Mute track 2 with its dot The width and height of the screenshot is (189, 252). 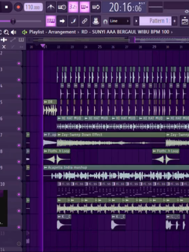pyautogui.click(x=19, y=63)
